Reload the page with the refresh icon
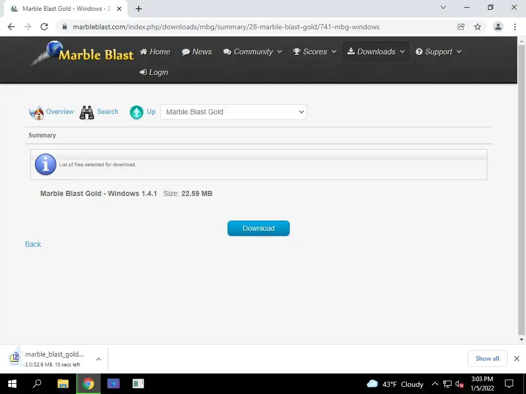526x394 pixels. click(44, 27)
